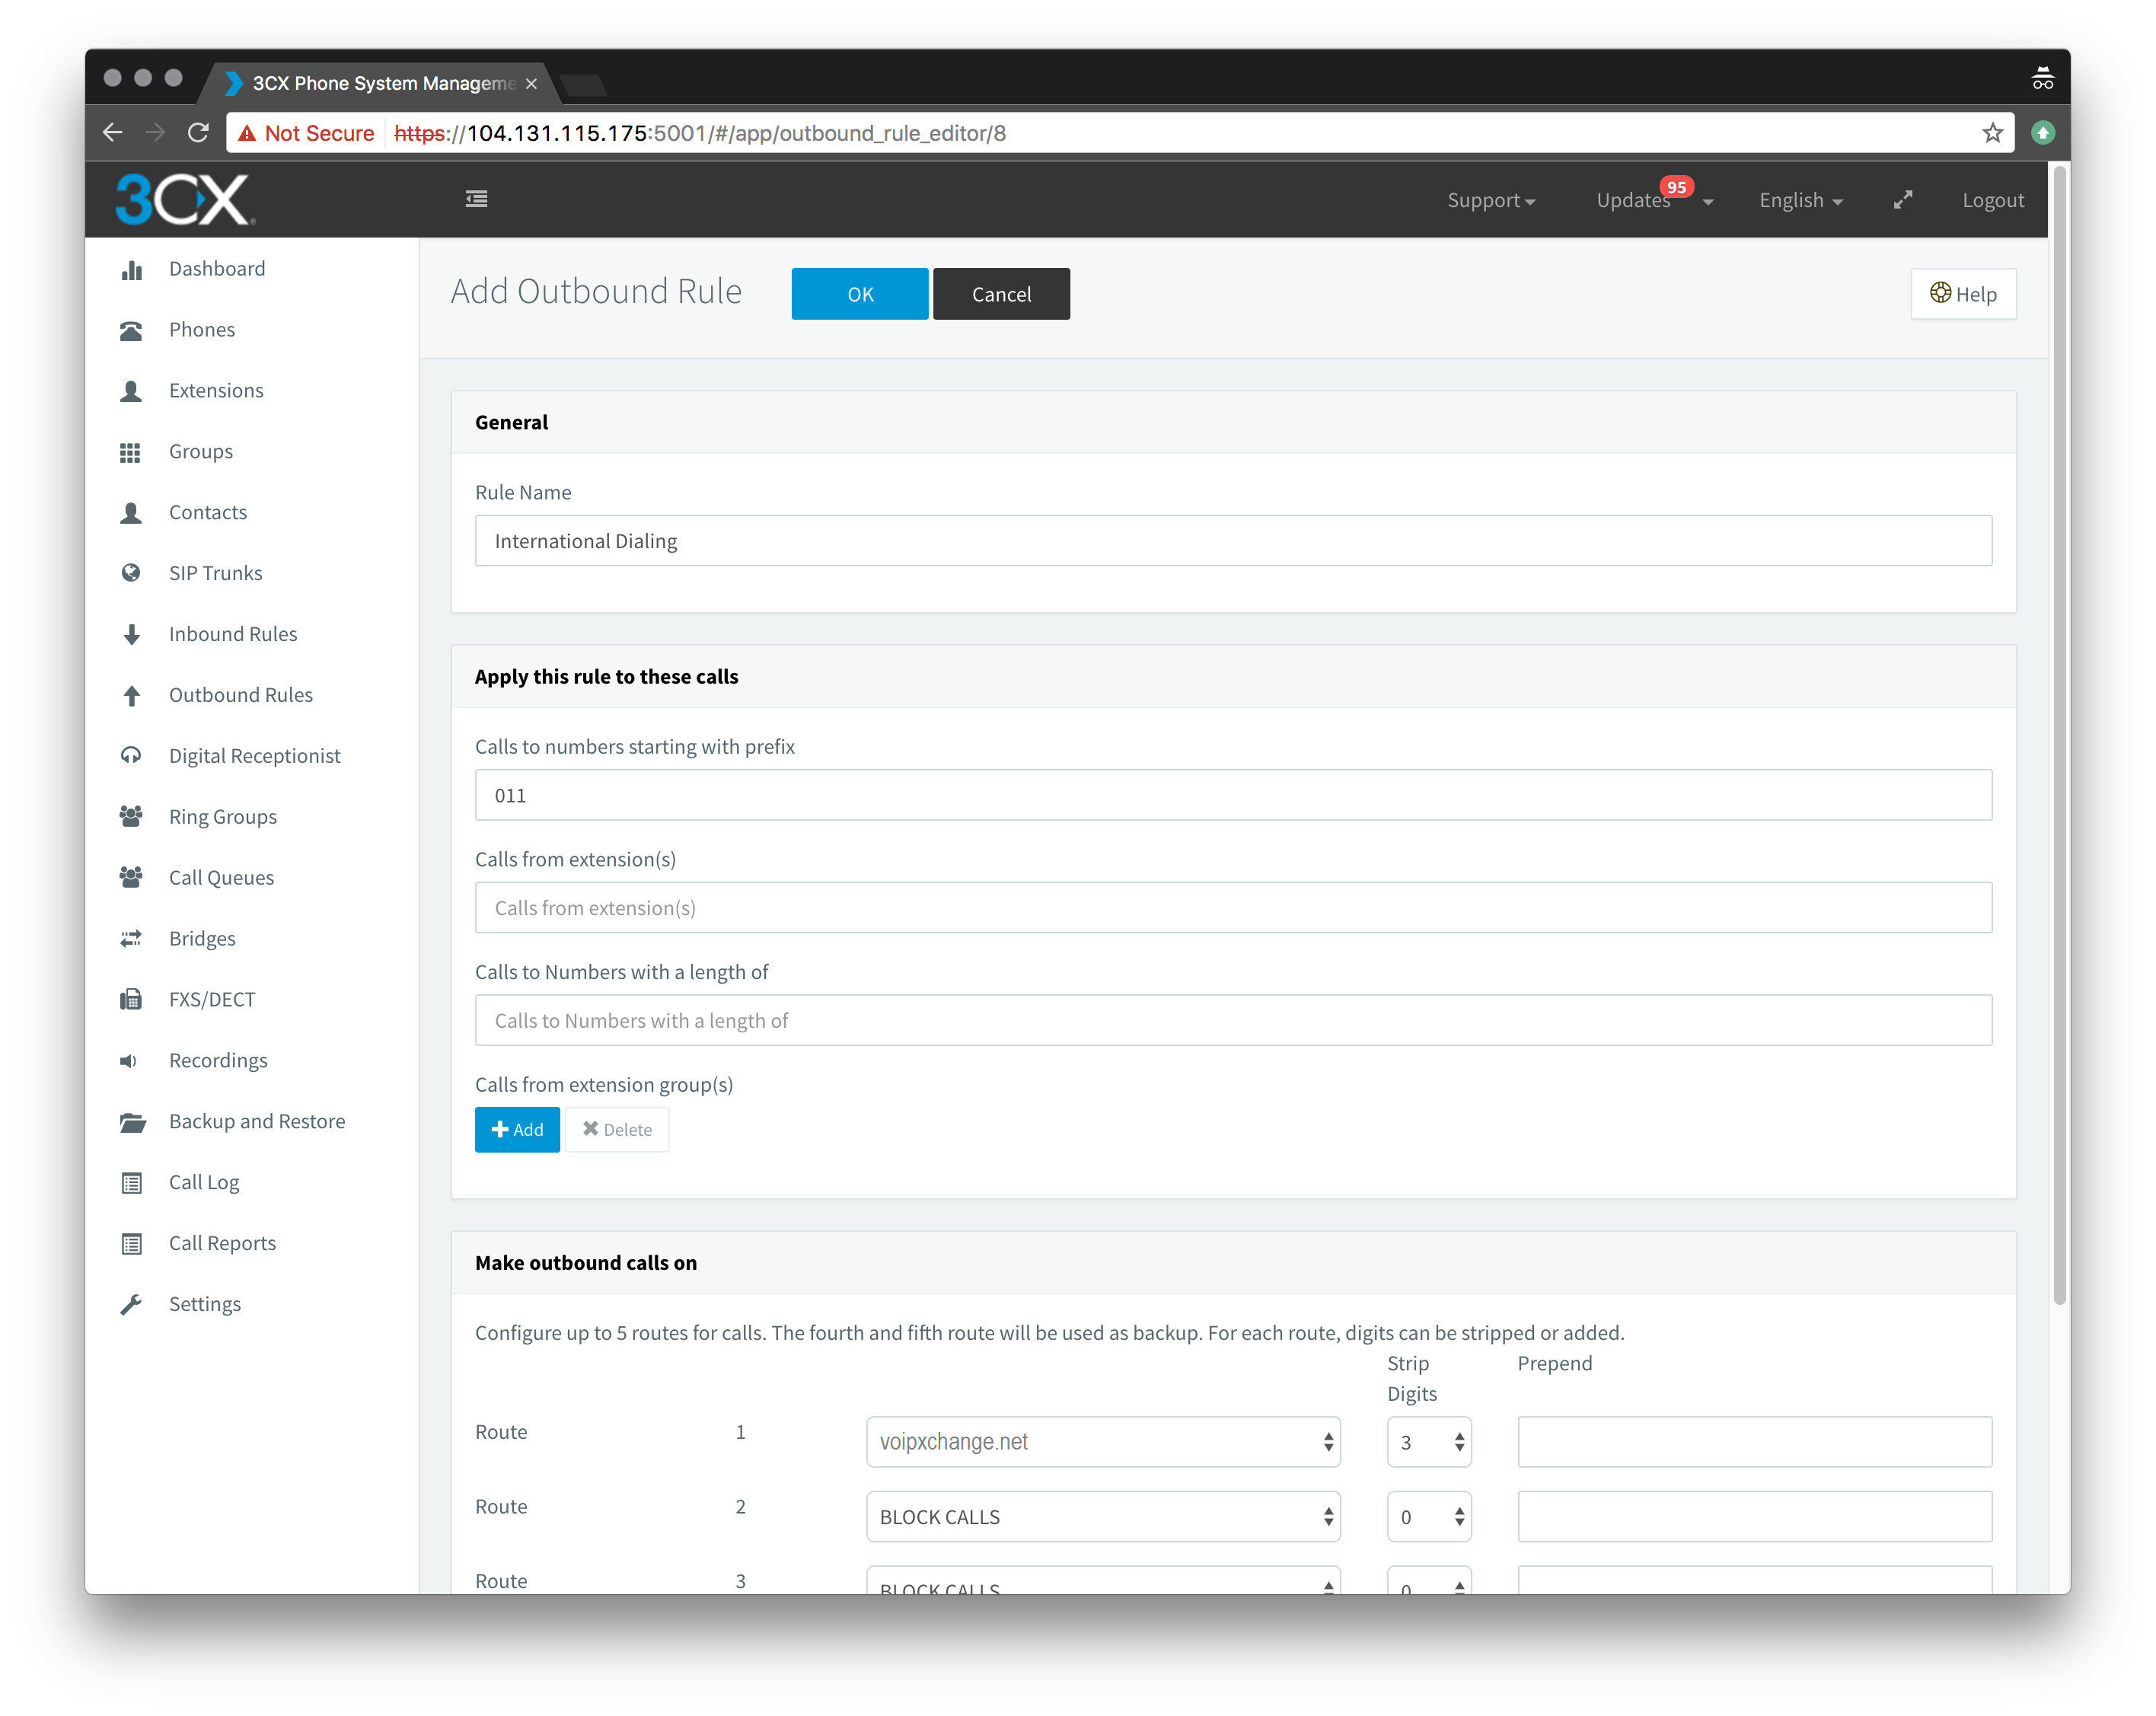Select the Phones telephone icon
This screenshot has width=2156, height=1716.
click(x=131, y=331)
